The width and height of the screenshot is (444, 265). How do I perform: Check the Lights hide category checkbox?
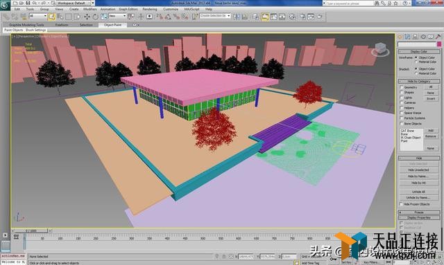pos(401,97)
